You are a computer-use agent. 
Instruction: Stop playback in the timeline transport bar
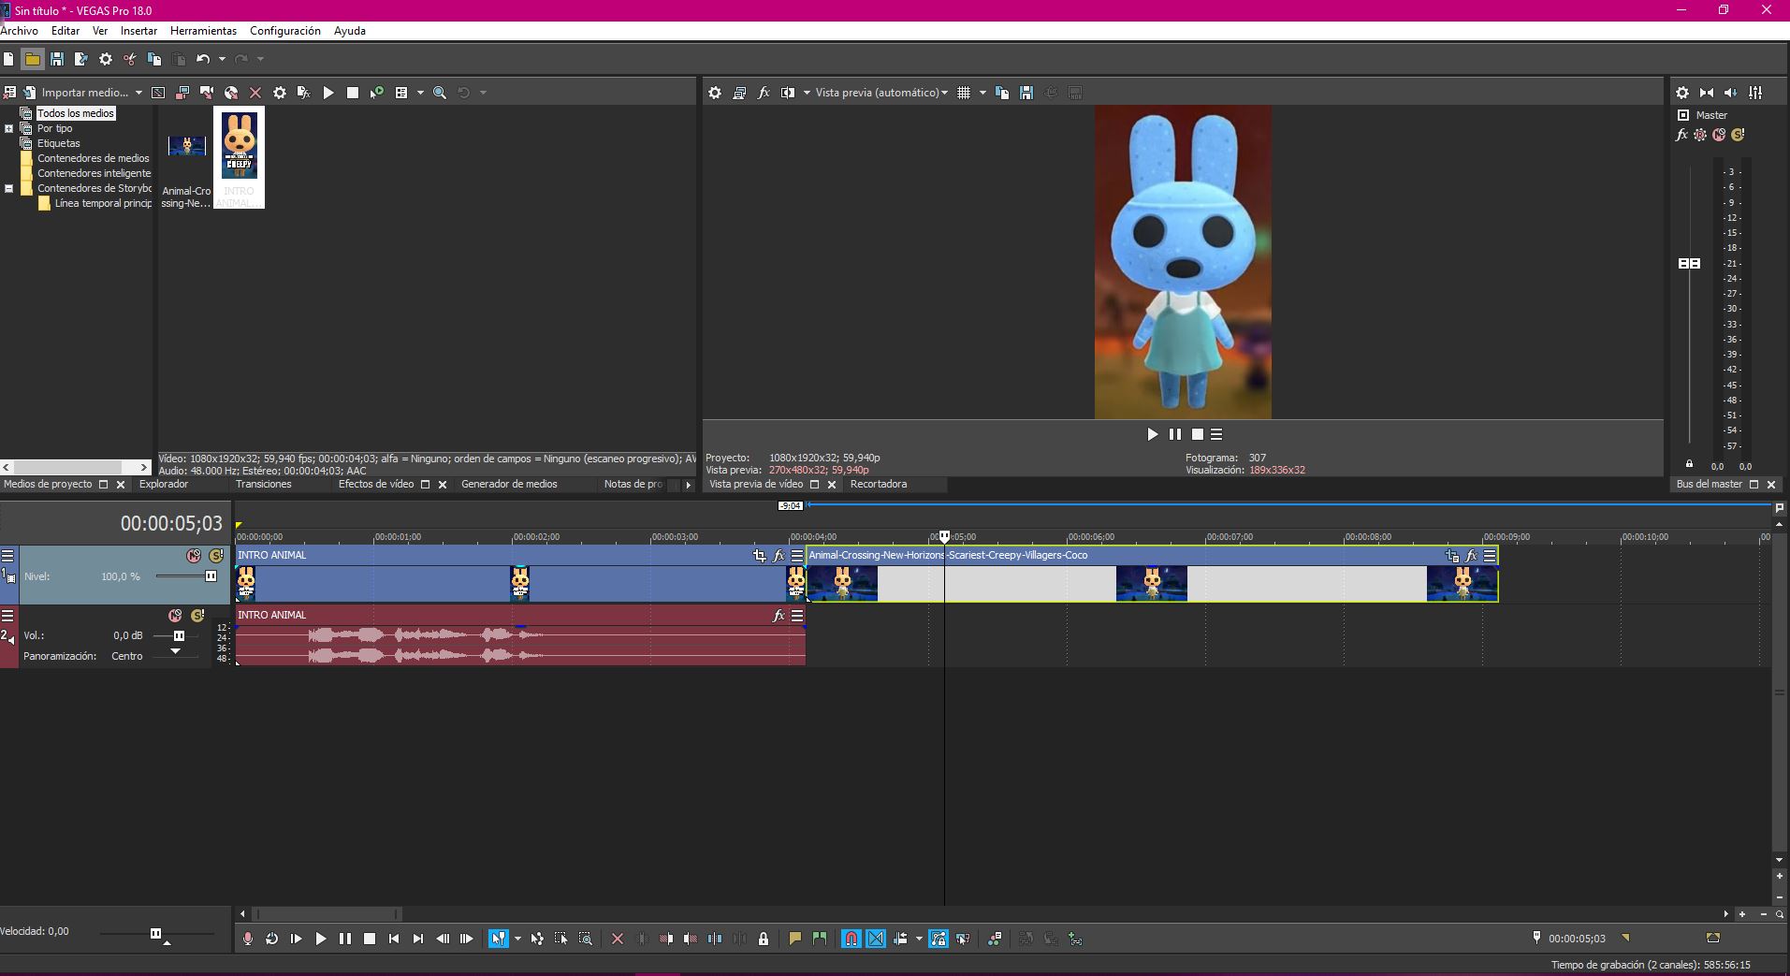pos(370,939)
